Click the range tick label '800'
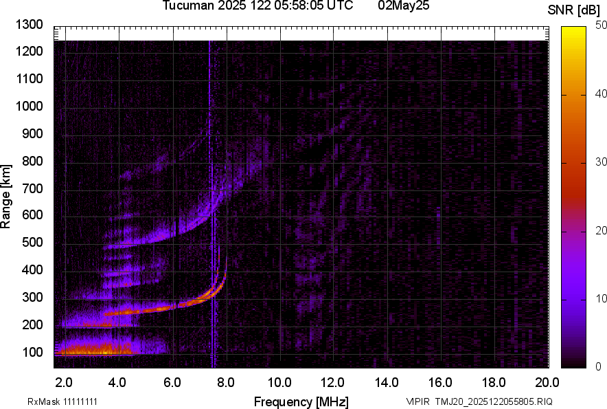This screenshot has height=409, width=607. 32,161
